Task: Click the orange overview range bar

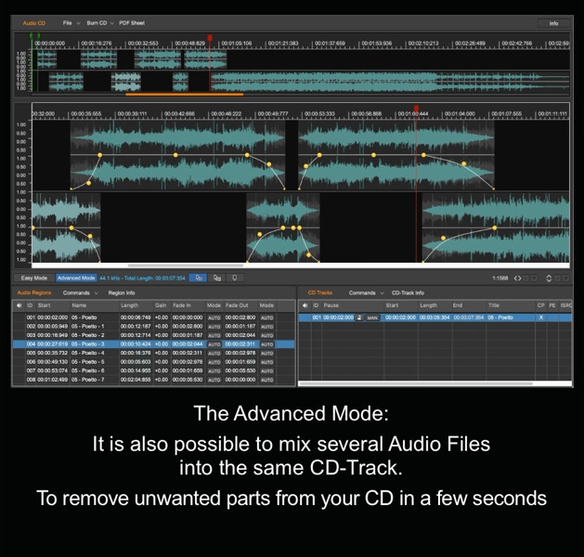Action: [184, 94]
